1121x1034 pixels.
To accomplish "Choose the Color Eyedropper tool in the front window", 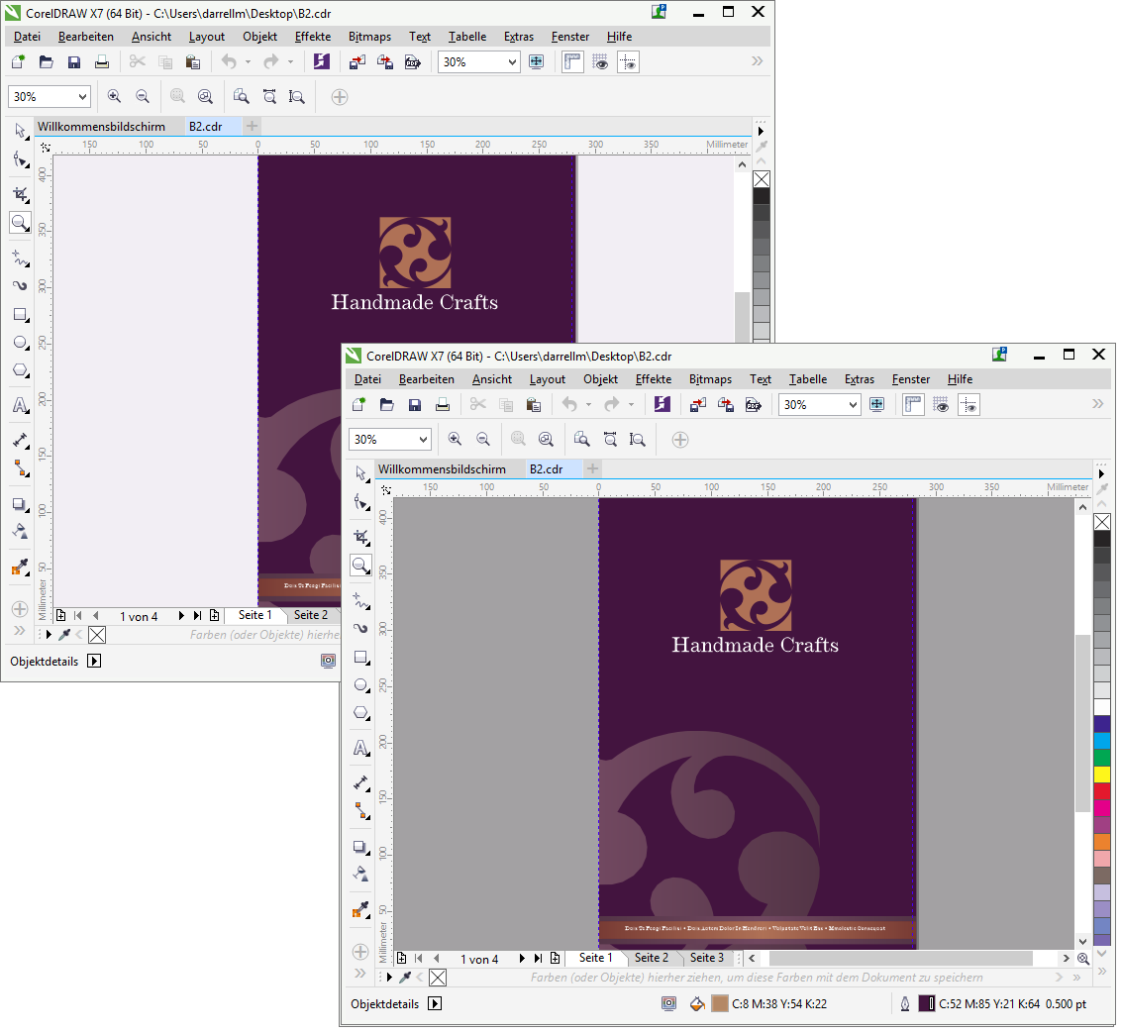I will tap(360, 910).
